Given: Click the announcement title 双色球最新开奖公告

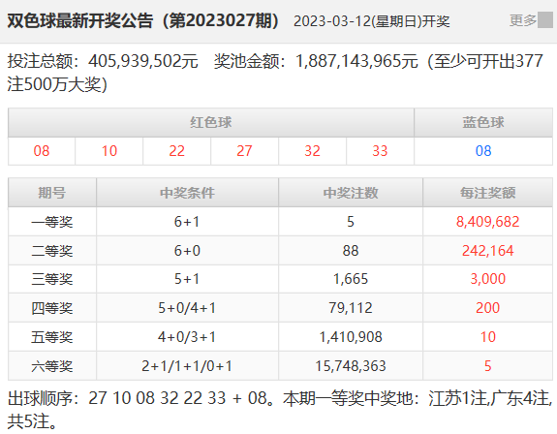Looking at the screenshot, I should [x=80, y=20].
